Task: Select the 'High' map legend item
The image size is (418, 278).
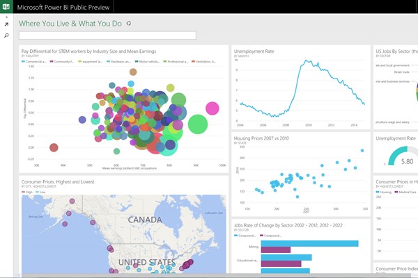Action: pyautogui.click(x=27, y=192)
